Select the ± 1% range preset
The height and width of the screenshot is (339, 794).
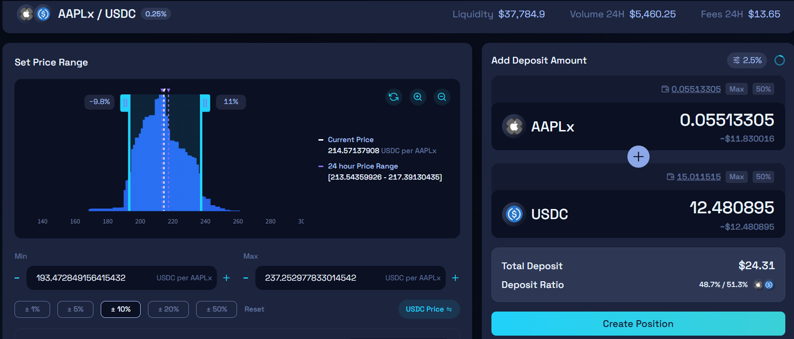click(x=32, y=309)
